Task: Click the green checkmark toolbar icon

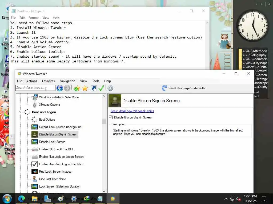Action: 101,88
